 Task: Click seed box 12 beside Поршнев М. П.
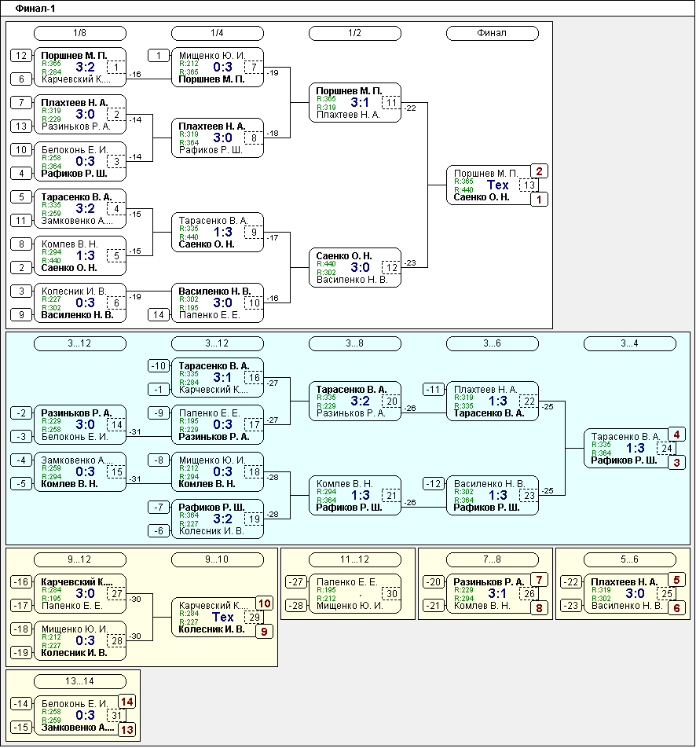[21, 55]
